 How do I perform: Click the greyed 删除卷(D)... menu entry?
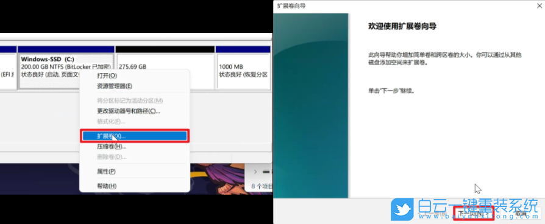pyautogui.click(x=111, y=157)
